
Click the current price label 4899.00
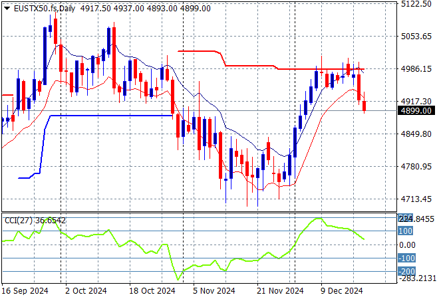[x=416, y=111]
